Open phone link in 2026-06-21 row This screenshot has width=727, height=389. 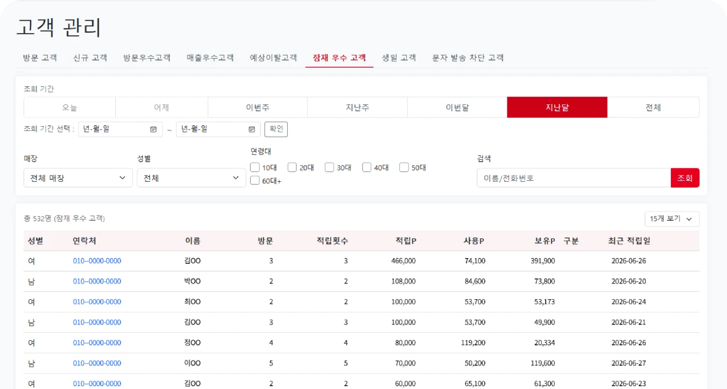tap(97, 323)
